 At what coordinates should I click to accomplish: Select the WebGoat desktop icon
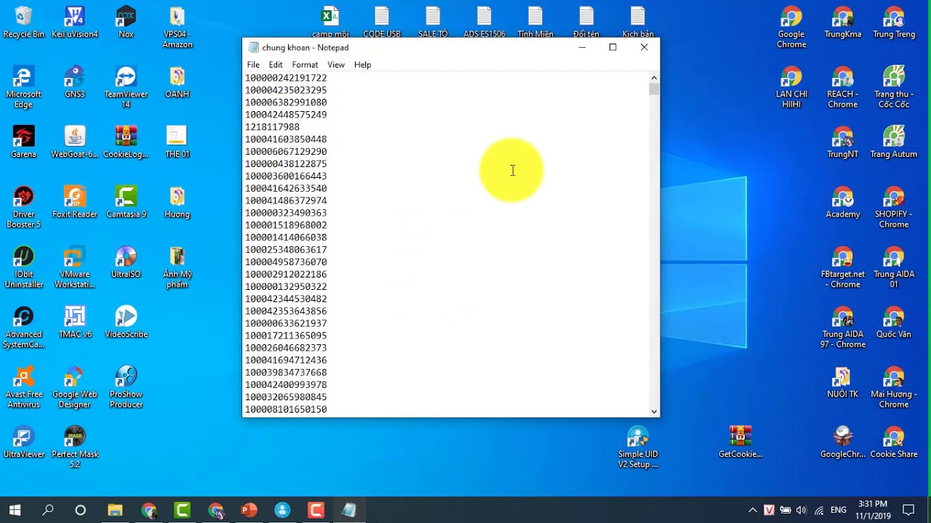click(x=74, y=142)
